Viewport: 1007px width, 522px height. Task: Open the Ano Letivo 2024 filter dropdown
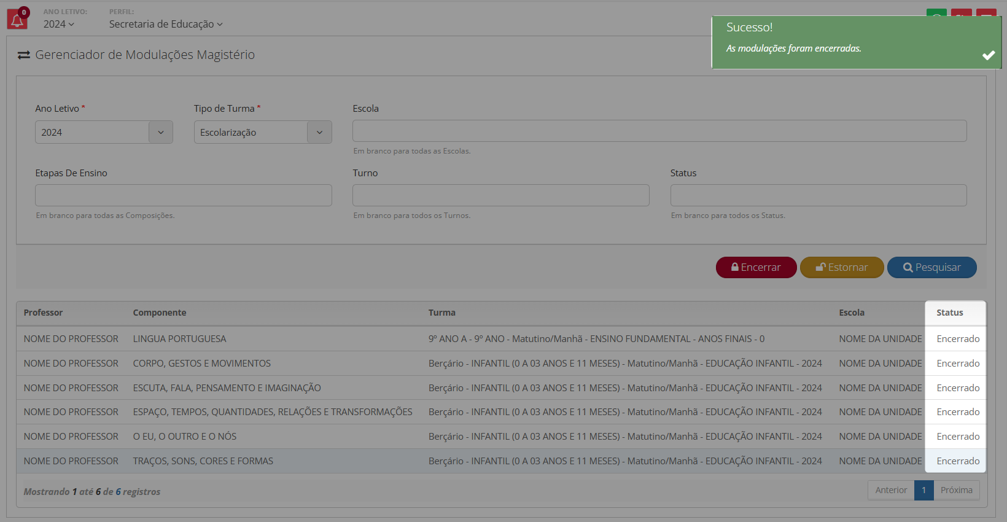point(104,132)
